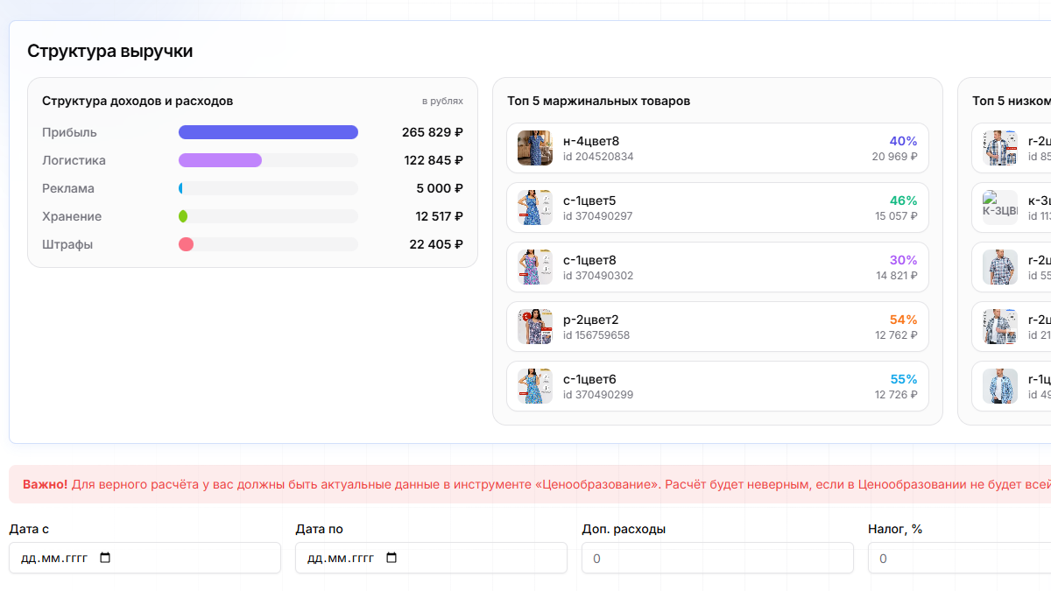This screenshot has height=591, width=1051.
Task: Click the Хранение progress bar
Action: 268,216
